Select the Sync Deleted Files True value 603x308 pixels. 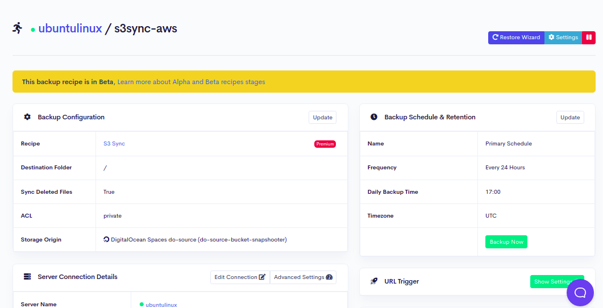[x=109, y=192]
